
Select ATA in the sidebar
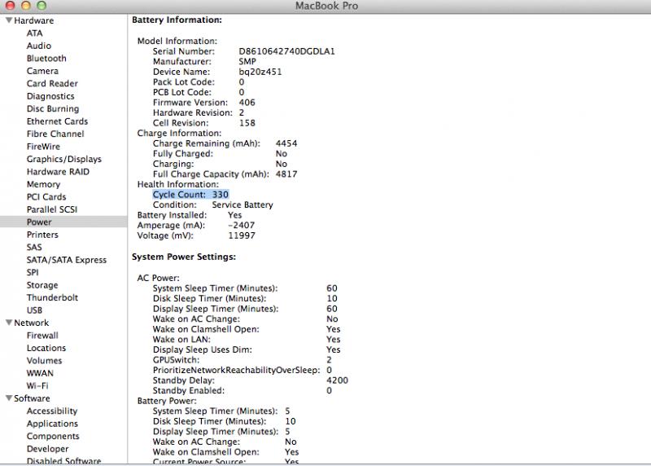coord(34,33)
